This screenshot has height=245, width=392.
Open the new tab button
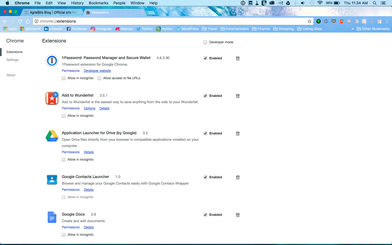click(x=151, y=13)
